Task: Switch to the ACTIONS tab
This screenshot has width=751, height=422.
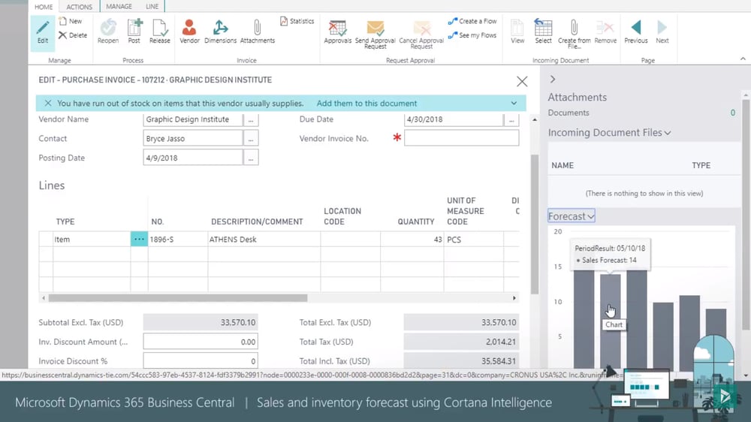Action: pos(79,7)
